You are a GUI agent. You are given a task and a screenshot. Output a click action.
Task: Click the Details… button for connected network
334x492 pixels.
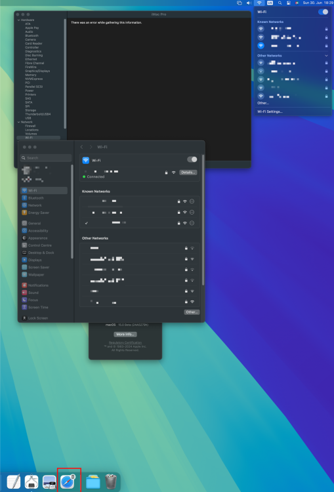click(x=188, y=173)
